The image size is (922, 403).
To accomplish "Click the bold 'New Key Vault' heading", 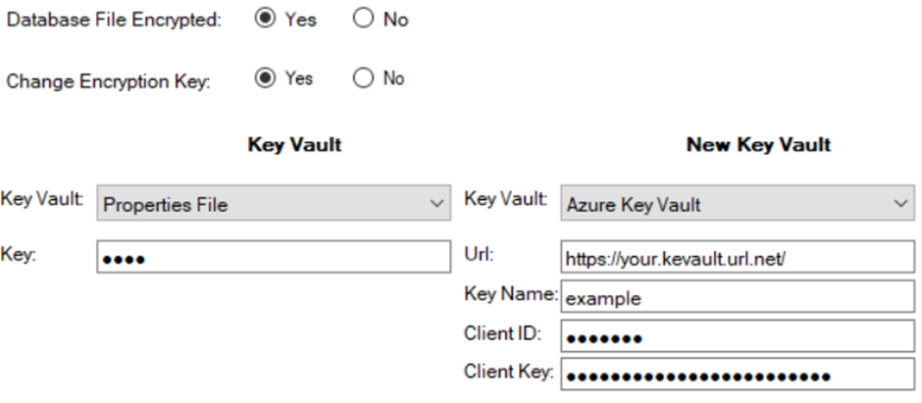I will click(758, 145).
